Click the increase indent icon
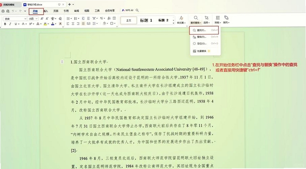Viewport: 306px width, 169px height. point(88,18)
